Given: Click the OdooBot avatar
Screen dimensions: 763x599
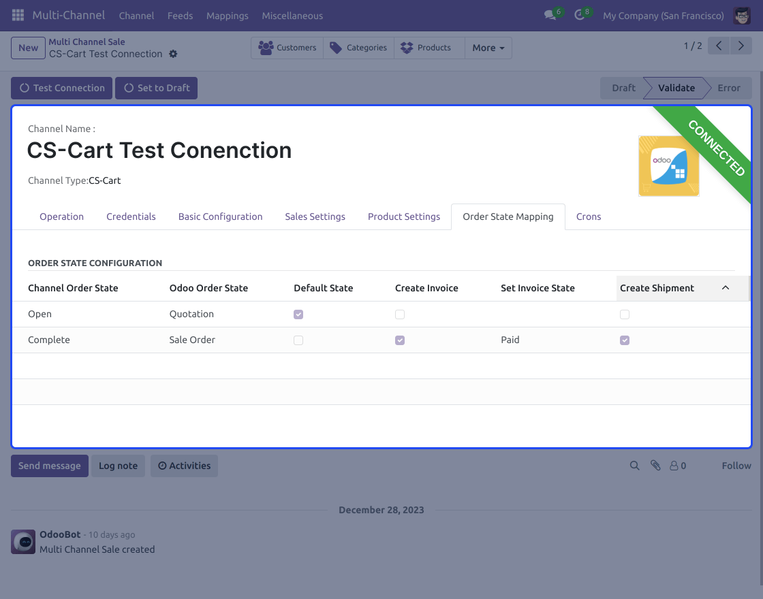Looking at the screenshot, I should coord(23,542).
